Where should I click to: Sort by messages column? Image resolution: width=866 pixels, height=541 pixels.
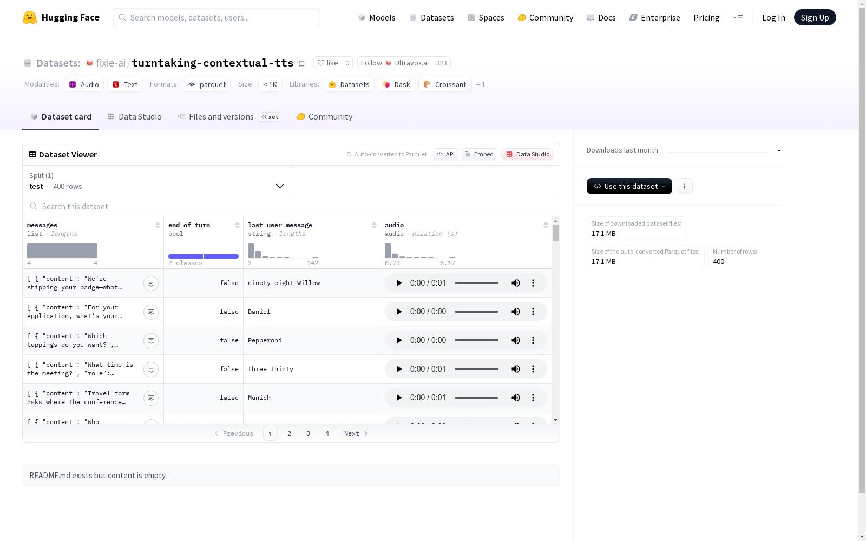click(x=158, y=225)
